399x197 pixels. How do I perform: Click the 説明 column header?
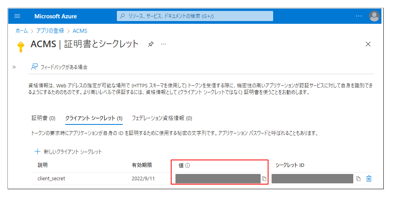click(x=43, y=165)
